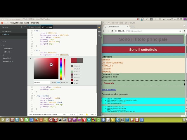Open the UTF-8 encoding dropdown
This screenshot has height=140, width=187.
tap(72, 114)
